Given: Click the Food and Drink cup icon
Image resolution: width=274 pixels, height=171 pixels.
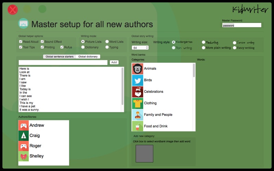Looking at the screenshot, I should point(138,126).
